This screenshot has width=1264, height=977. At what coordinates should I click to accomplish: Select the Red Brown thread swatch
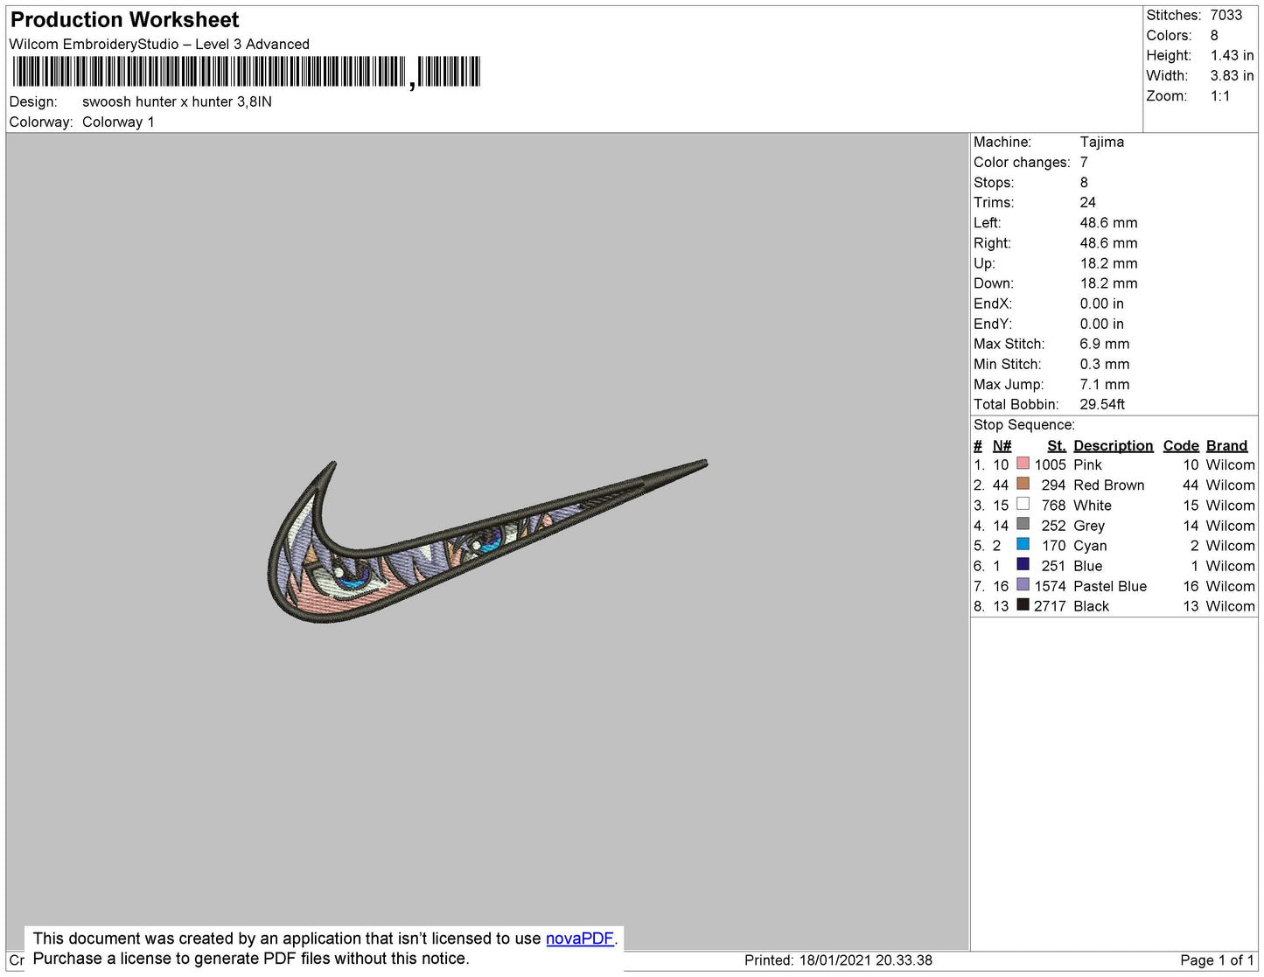(x=1023, y=484)
